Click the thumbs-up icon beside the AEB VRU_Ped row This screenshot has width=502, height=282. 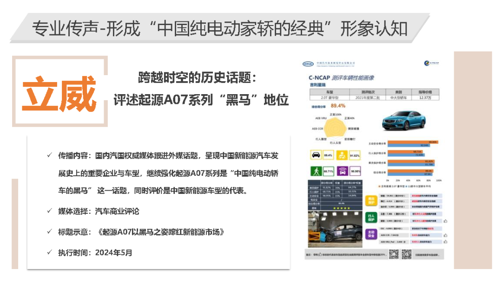(x=445, y=242)
